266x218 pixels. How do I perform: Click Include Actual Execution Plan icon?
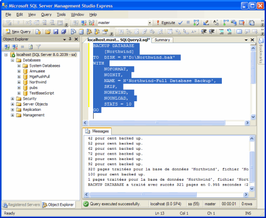click(x=226, y=23)
